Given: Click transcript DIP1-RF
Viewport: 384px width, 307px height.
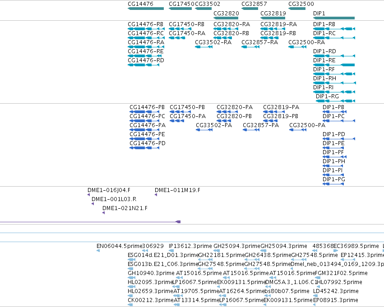Looking at the screenshot, I should (334, 74).
